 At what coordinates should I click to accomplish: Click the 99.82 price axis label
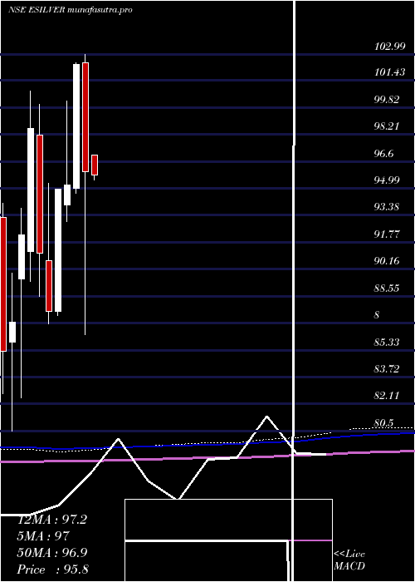pos(387,100)
